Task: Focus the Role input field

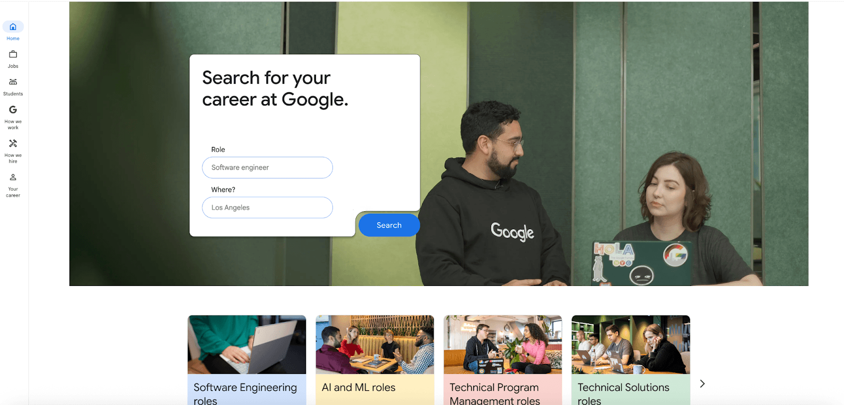Action: pyautogui.click(x=267, y=167)
